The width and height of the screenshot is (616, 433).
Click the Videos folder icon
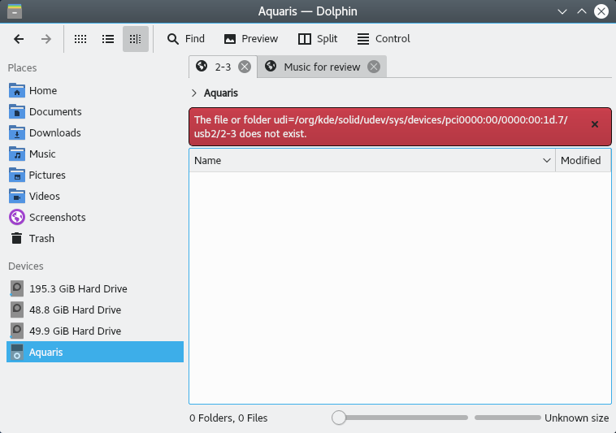pos(17,197)
